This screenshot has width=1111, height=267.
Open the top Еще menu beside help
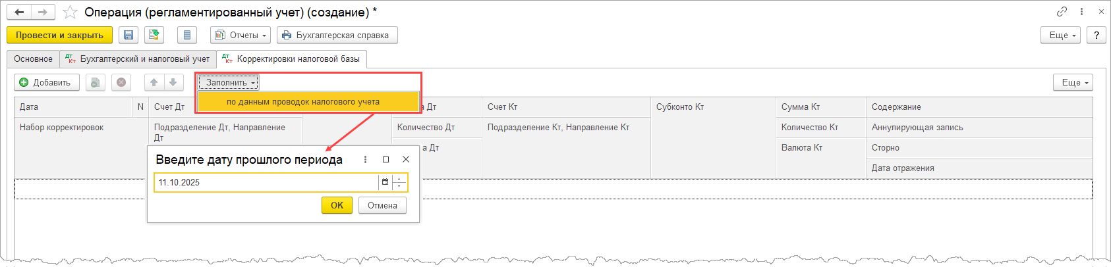[x=1060, y=36]
